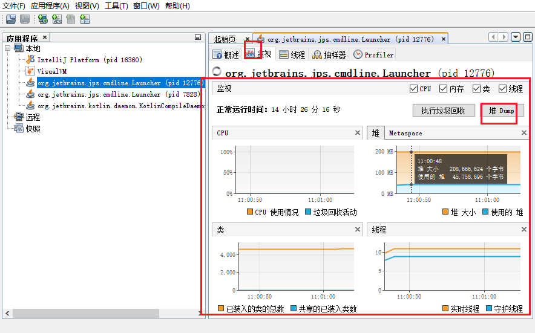Click the Launcher tab's Java icon
Image resolution: width=535 pixels, height=333 pixels.
click(x=261, y=38)
